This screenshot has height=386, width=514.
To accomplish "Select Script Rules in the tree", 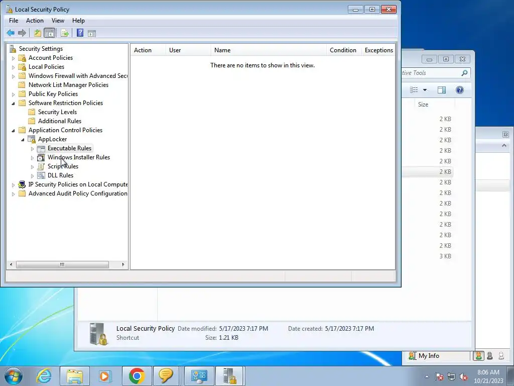I will pos(63,166).
